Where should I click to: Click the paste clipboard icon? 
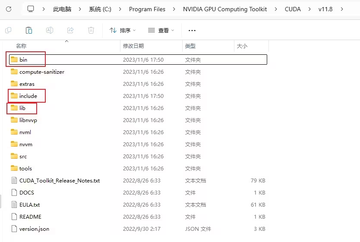(29, 30)
